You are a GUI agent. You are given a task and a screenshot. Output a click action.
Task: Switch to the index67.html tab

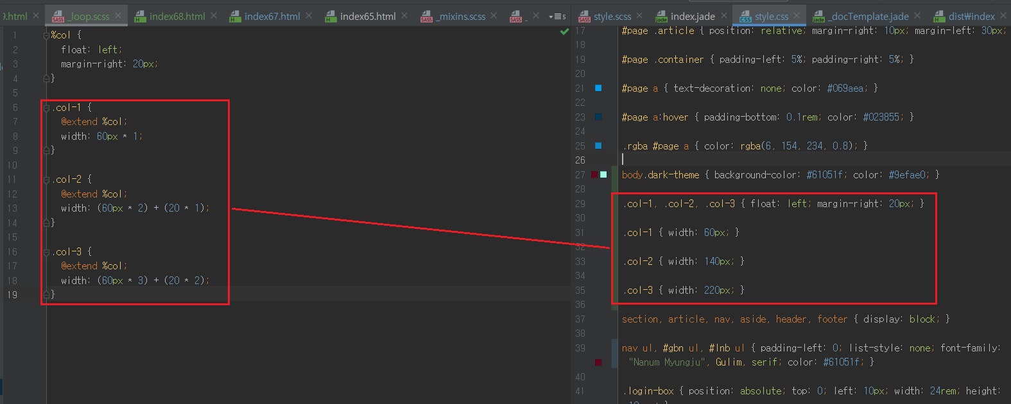272,16
